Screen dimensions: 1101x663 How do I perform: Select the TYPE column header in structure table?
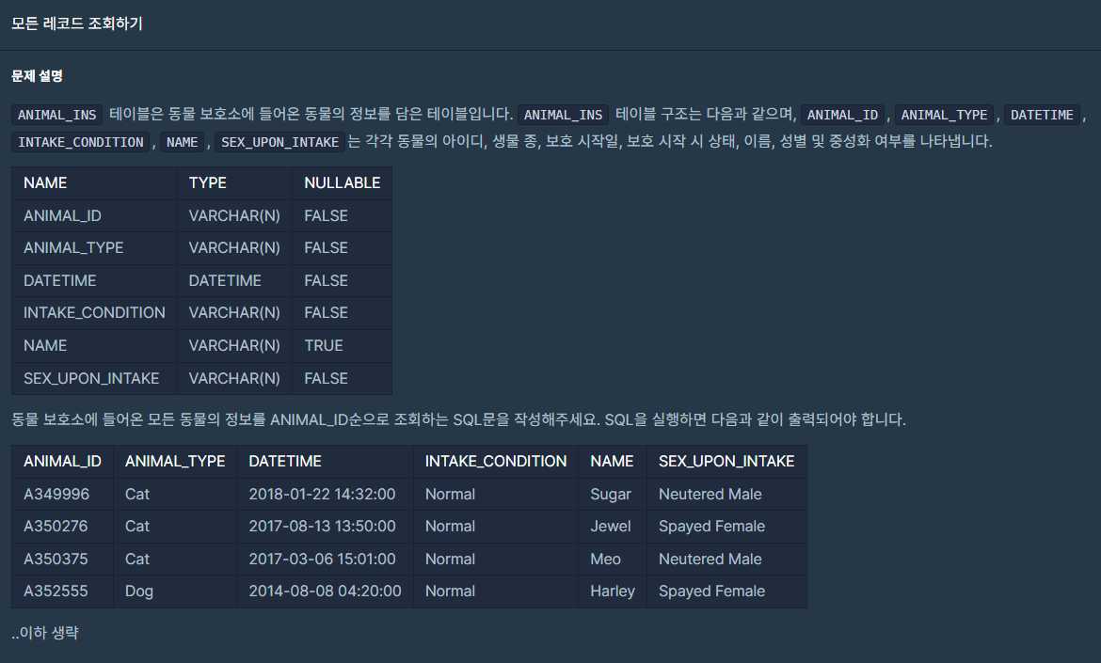coord(208,183)
